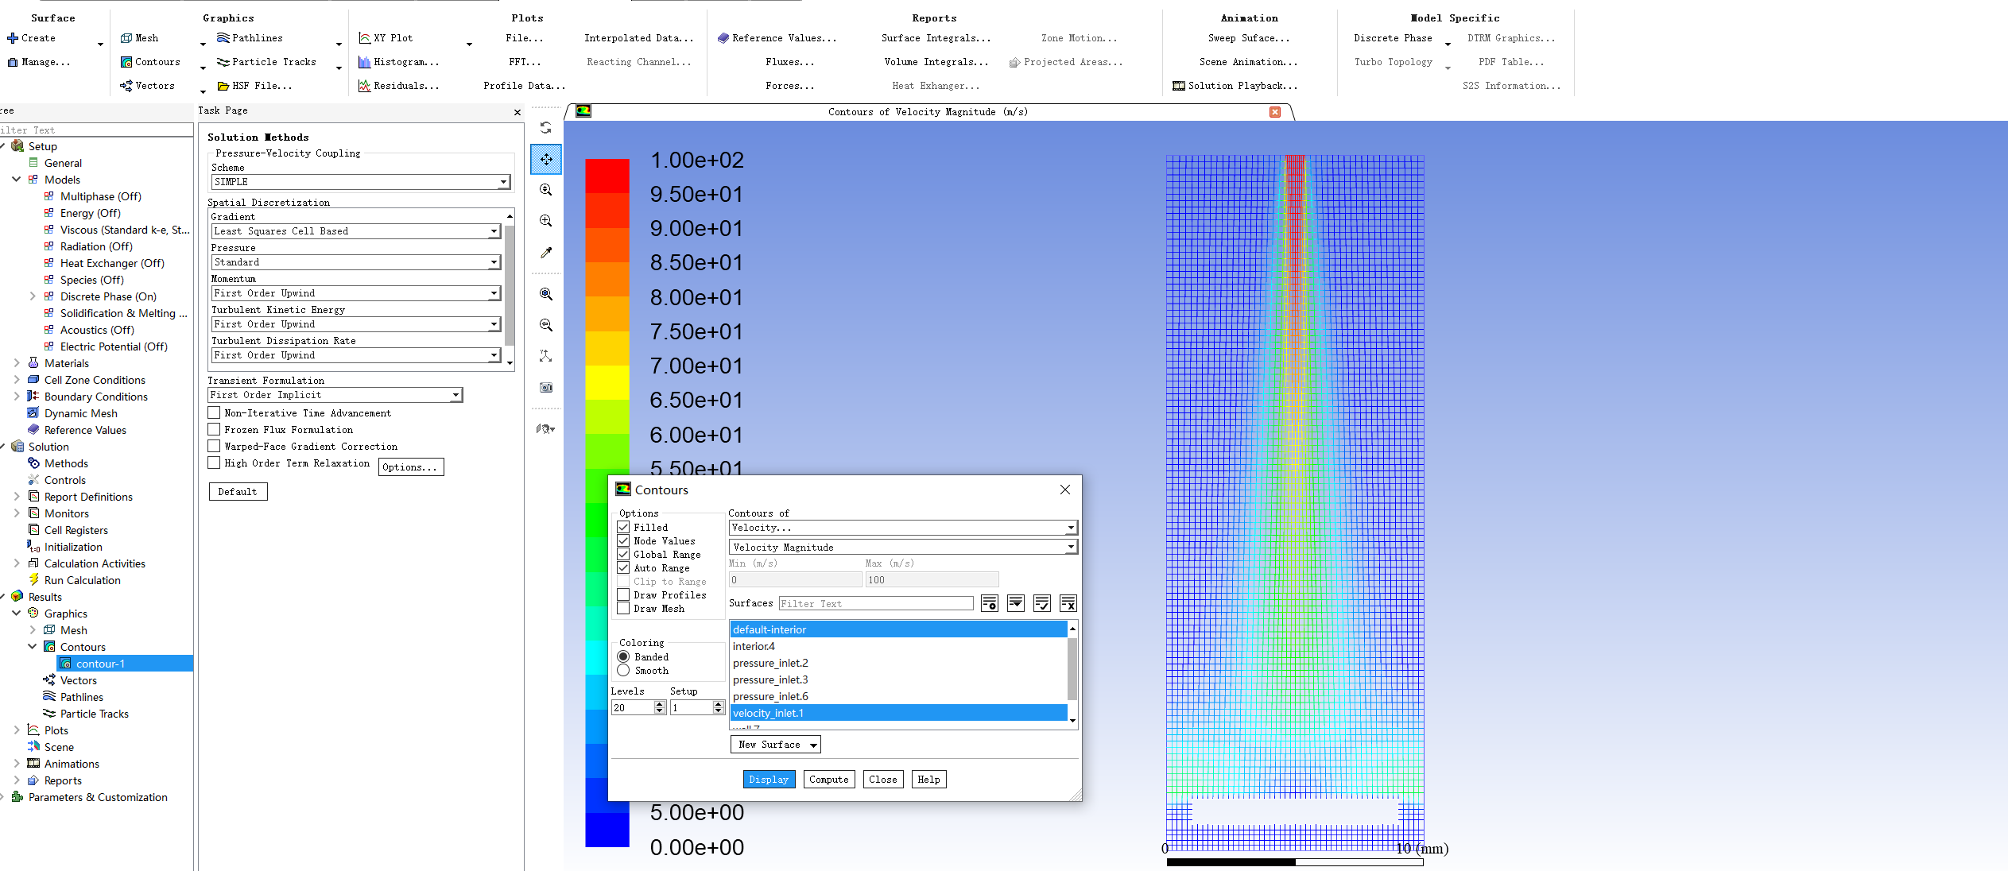Open Surface Integrals report menu
This screenshot has width=2008, height=871.
coord(936,38)
